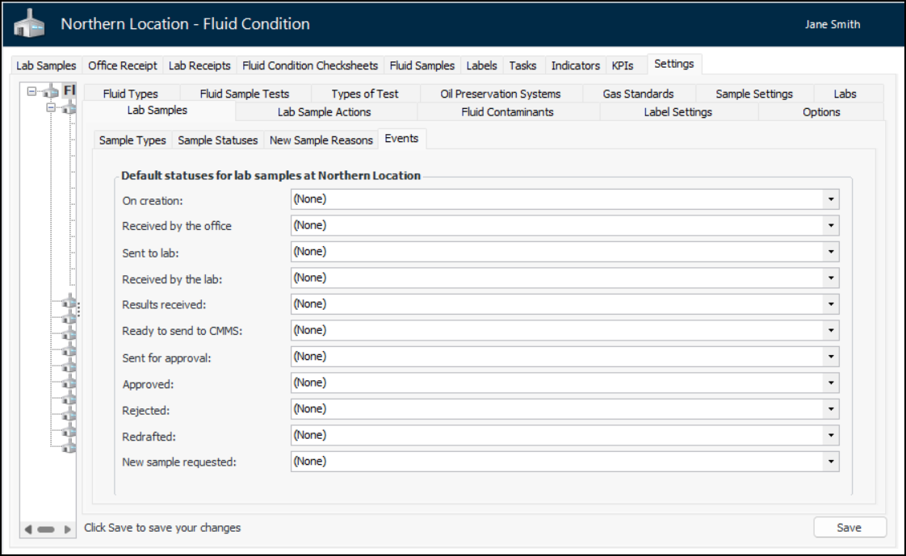This screenshot has height=556, width=906.
Task: Open the On creation dropdown
Action: click(x=831, y=199)
